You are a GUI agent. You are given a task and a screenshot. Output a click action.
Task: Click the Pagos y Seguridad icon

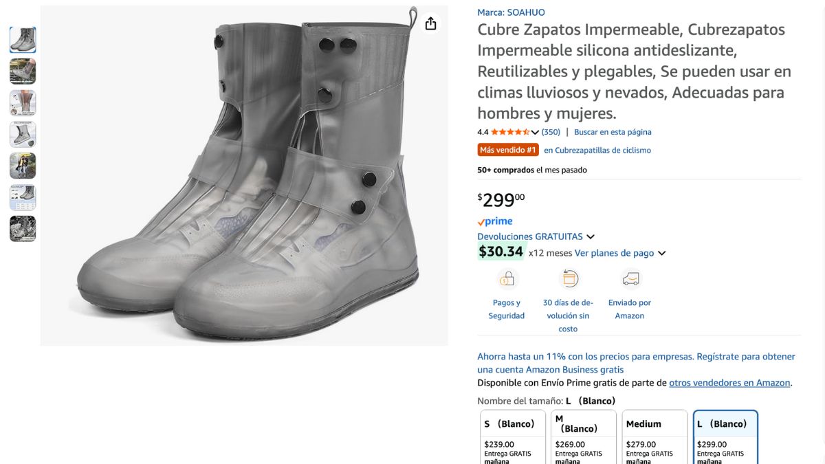[507, 279]
